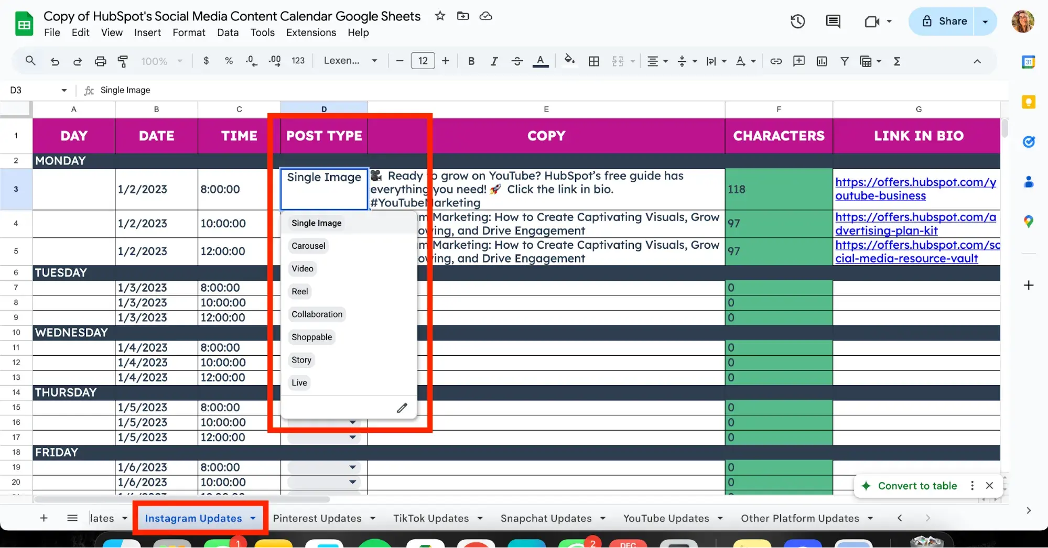Open the Insert link tool

click(x=776, y=61)
